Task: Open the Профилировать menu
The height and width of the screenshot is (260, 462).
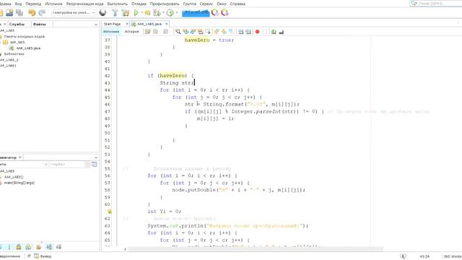Action: point(165,4)
